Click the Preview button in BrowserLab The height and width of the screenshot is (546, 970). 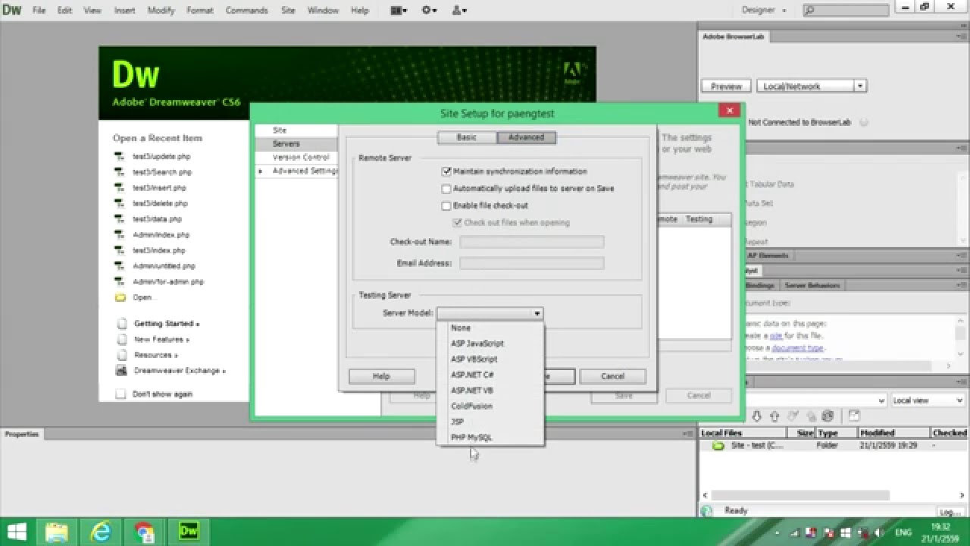click(726, 86)
